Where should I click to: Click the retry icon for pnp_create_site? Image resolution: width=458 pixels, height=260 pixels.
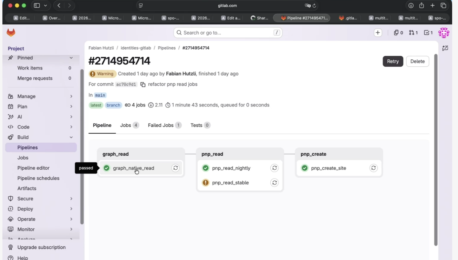point(374,168)
